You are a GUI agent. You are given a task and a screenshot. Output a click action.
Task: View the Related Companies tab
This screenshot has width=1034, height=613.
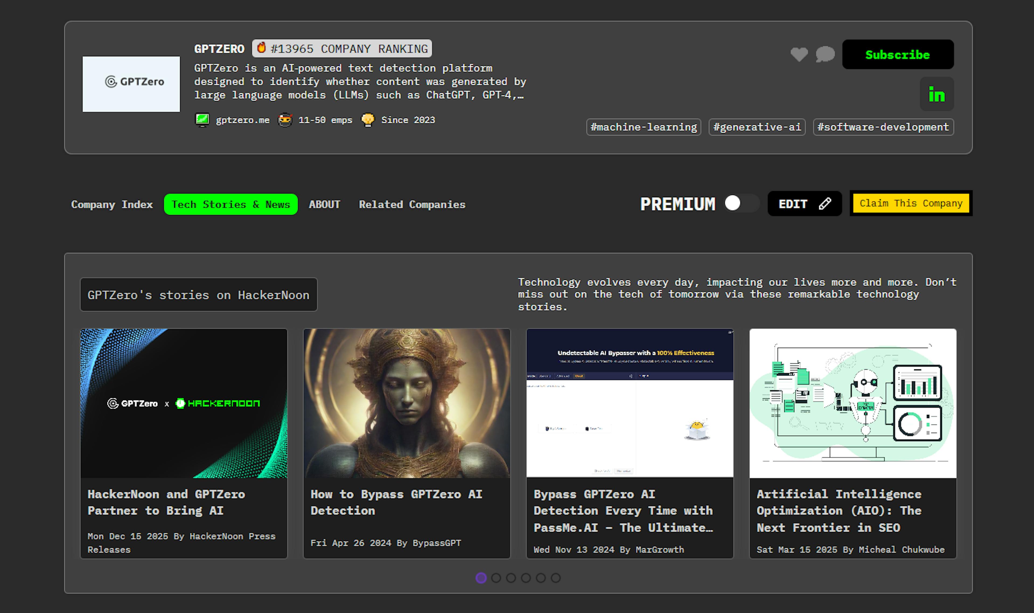[412, 204]
